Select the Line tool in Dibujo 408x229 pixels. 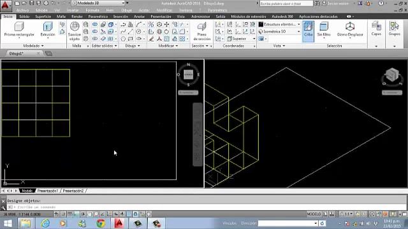pyautogui.click(x=130, y=32)
